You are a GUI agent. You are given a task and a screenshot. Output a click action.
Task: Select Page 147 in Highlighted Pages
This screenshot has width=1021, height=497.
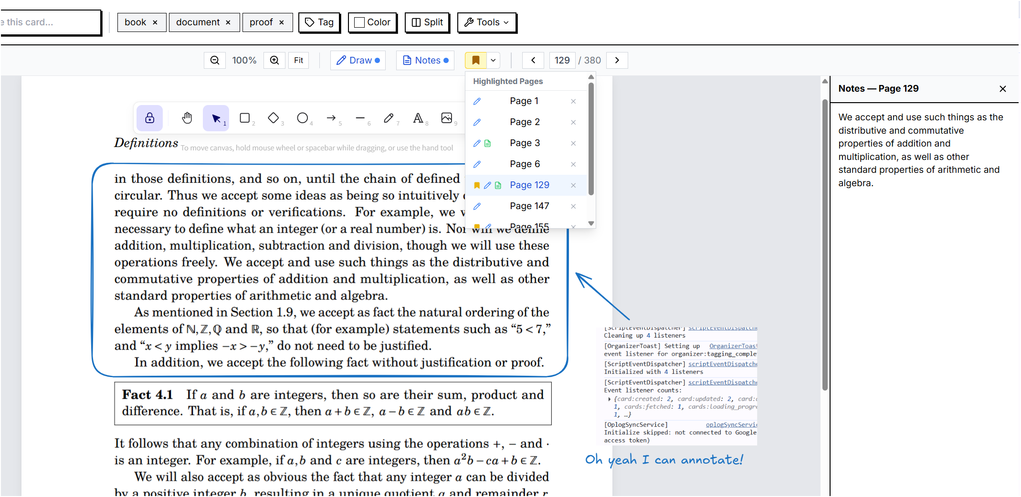tap(529, 206)
